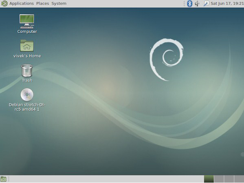This screenshot has height=183, width=244.
Task: Click the grip handle beside Bluetooth icon
Action: pyautogui.click(x=184, y=3)
